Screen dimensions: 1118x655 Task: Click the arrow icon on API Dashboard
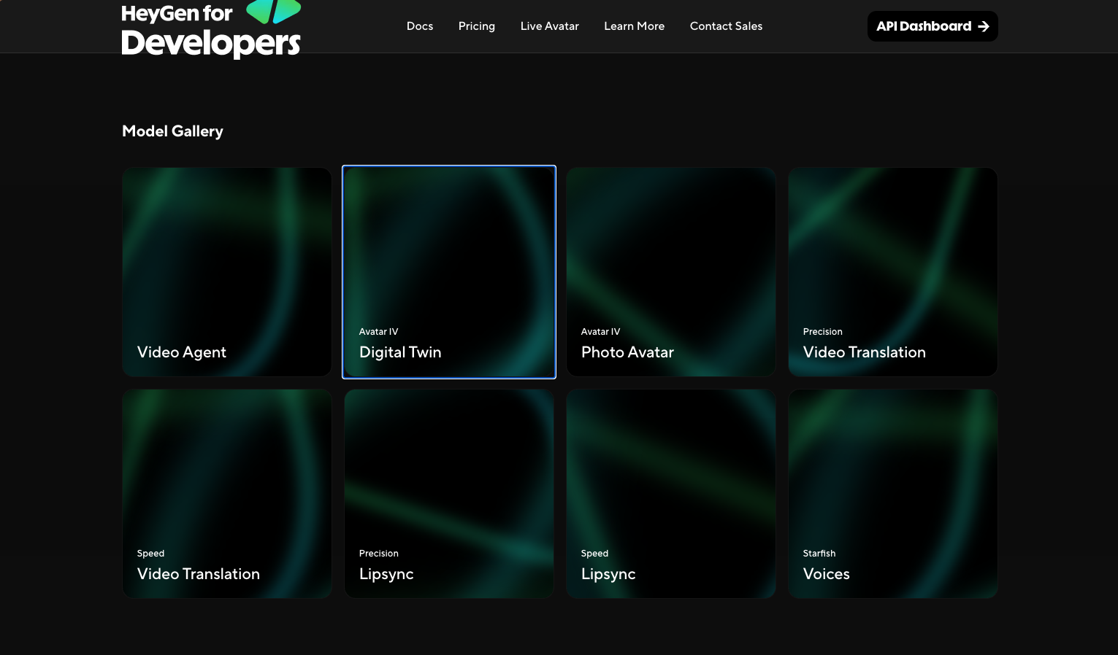coord(983,26)
